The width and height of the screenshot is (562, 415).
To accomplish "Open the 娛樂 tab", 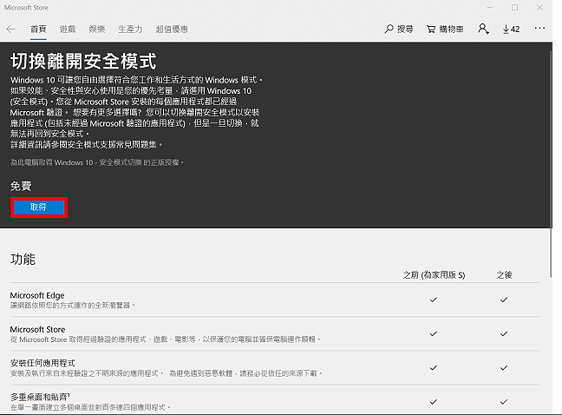I will (x=97, y=29).
